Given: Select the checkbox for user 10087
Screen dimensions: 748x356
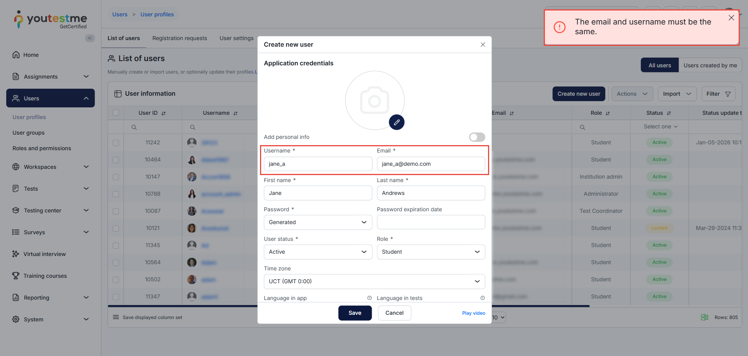Looking at the screenshot, I should (116, 211).
